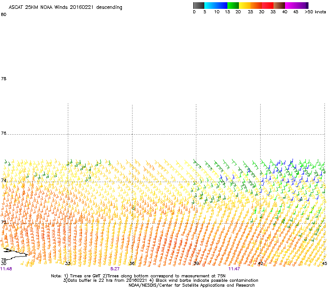
Task: Click the 33 longitude label on bottom axis
Action: (x=67, y=263)
